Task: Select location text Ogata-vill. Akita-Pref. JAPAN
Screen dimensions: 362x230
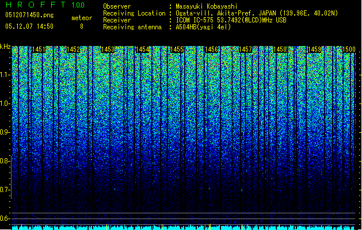Action: tap(226, 13)
